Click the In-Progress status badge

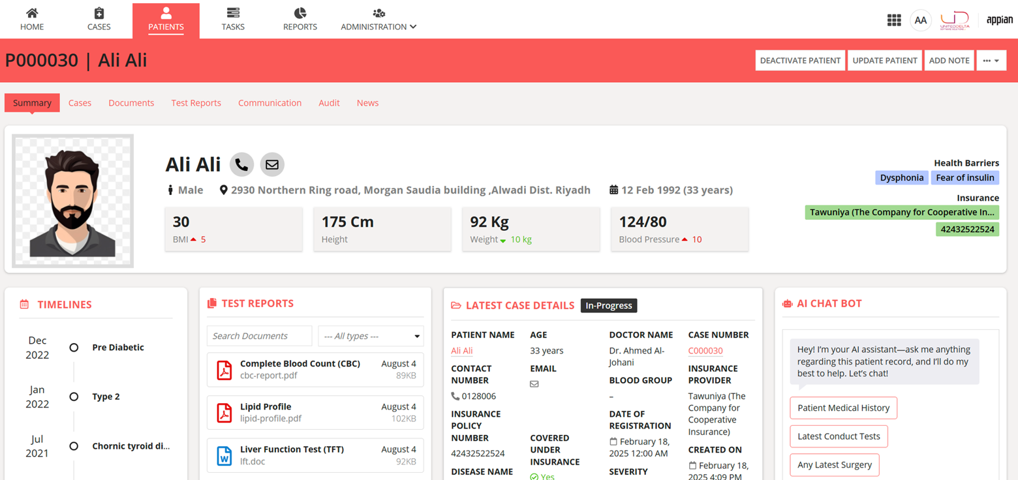pyautogui.click(x=609, y=305)
